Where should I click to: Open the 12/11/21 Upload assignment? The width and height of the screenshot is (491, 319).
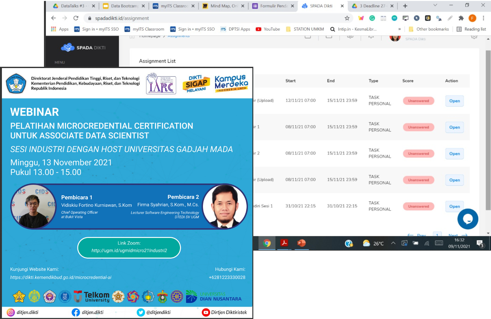coord(454,101)
